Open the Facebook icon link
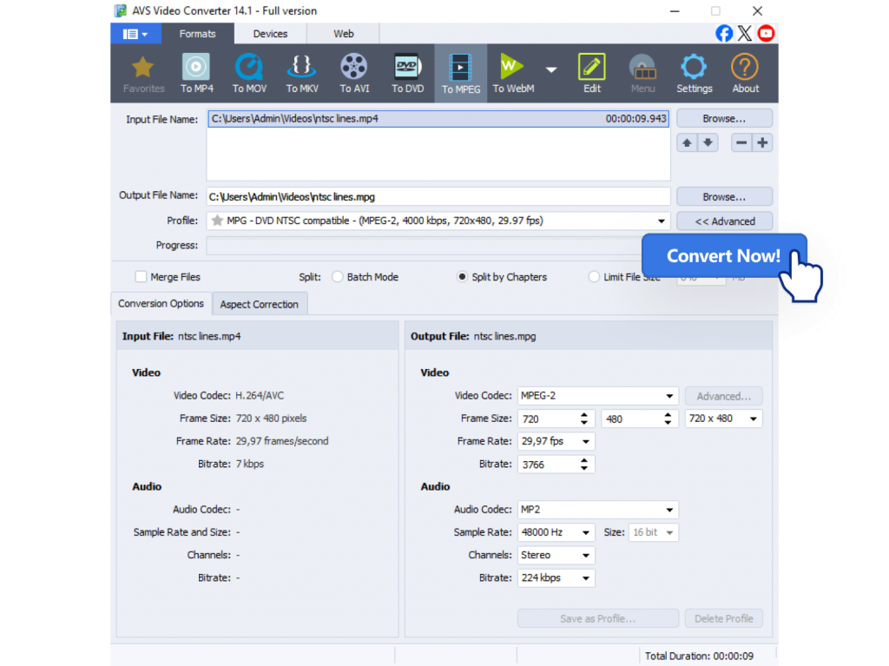The width and height of the screenshot is (889, 666). click(x=723, y=33)
